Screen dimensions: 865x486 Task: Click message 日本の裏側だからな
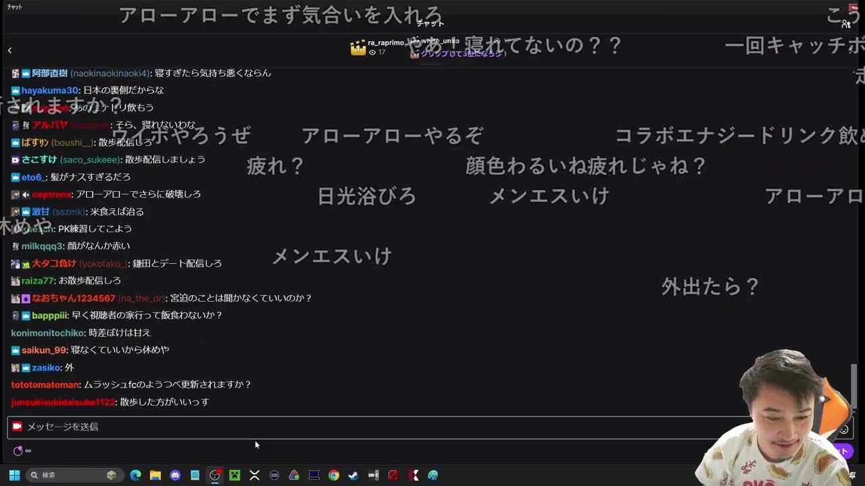(x=124, y=90)
